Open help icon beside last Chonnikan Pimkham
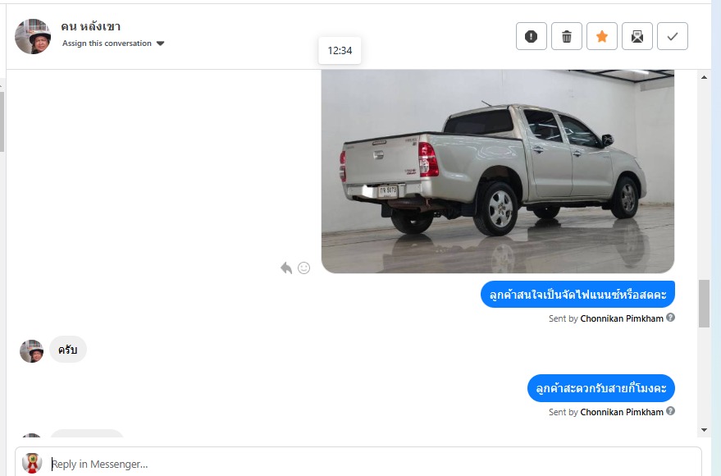The image size is (721, 476). tap(670, 410)
